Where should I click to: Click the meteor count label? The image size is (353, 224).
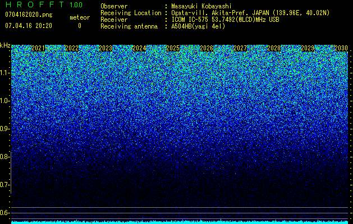(80, 17)
